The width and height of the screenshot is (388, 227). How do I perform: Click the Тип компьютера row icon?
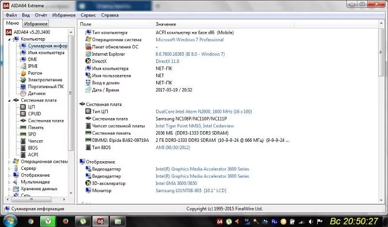click(x=88, y=32)
